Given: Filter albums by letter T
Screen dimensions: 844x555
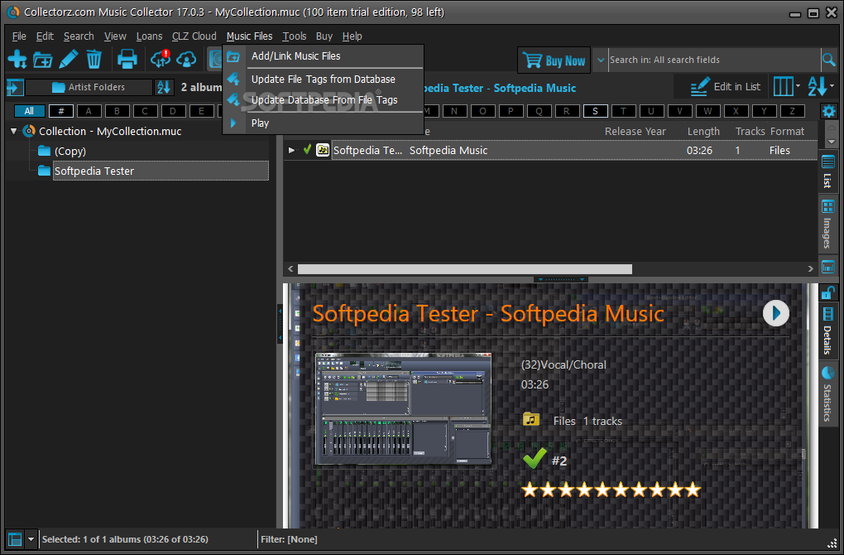Looking at the screenshot, I should (623, 111).
